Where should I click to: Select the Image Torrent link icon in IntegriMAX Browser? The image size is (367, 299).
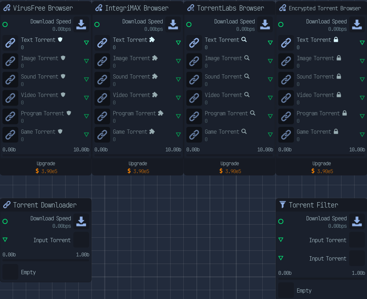pos(102,61)
